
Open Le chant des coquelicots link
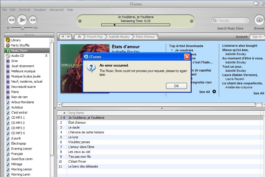242,83
